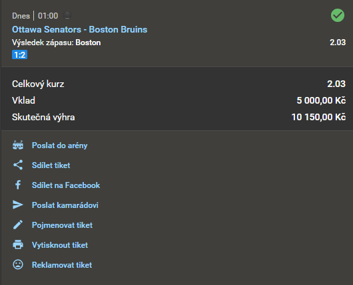Open Reklamovat tiket complaint option
This screenshot has width=353, height=285.
pos(62,265)
